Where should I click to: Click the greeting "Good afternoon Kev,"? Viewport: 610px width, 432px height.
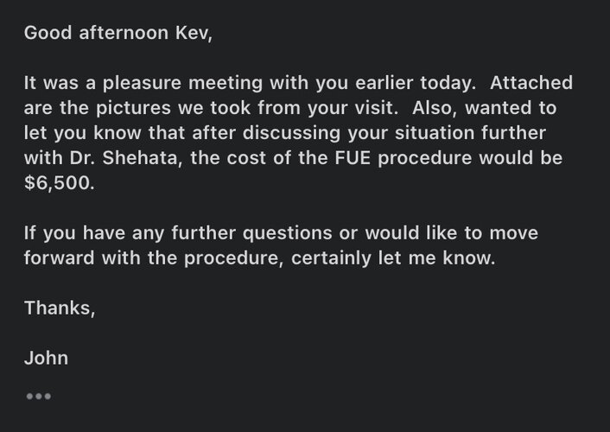coord(118,33)
